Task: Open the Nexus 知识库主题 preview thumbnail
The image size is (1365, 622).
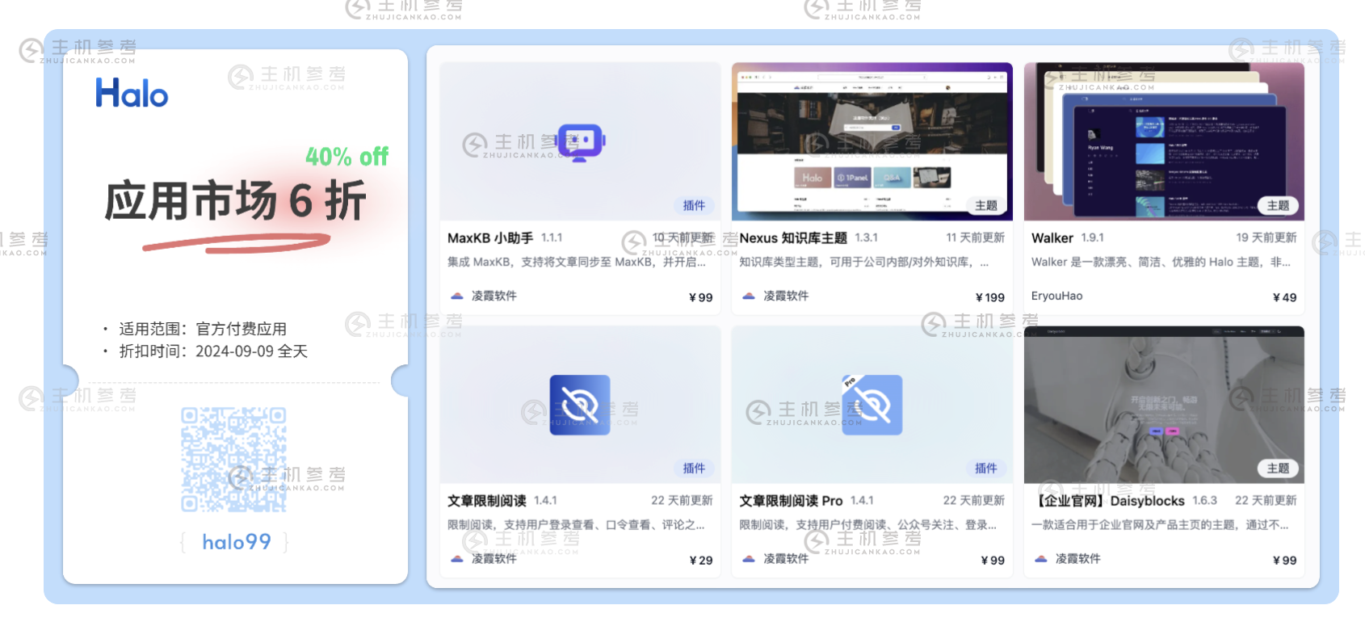Action: 871,141
